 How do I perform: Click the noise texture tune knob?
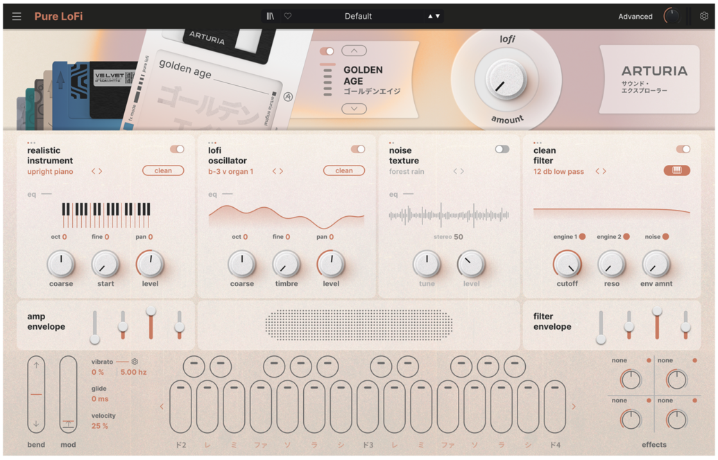(x=427, y=265)
